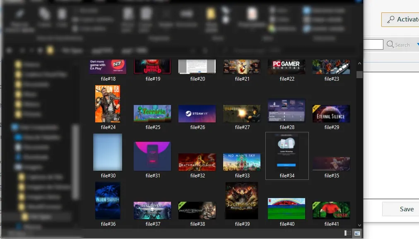Select the file#20 document thumbnail
The height and width of the screenshot is (239, 419).
click(x=197, y=67)
